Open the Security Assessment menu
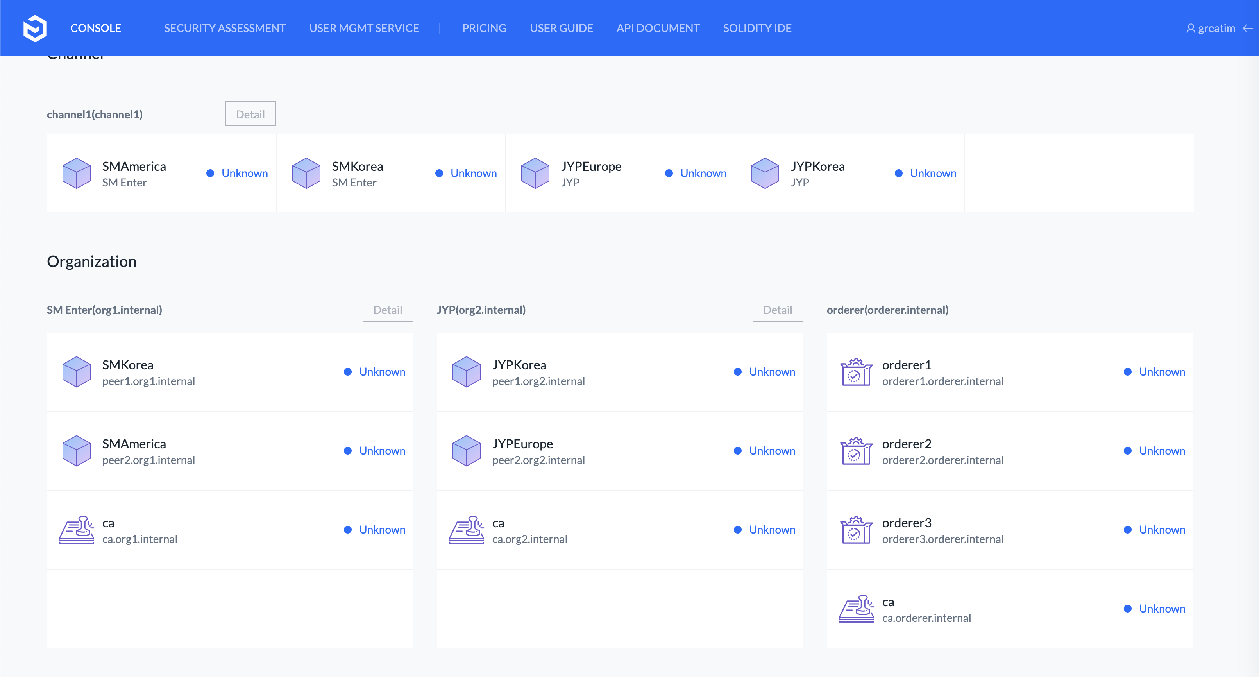1259x677 pixels. pyautogui.click(x=225, y=29)
